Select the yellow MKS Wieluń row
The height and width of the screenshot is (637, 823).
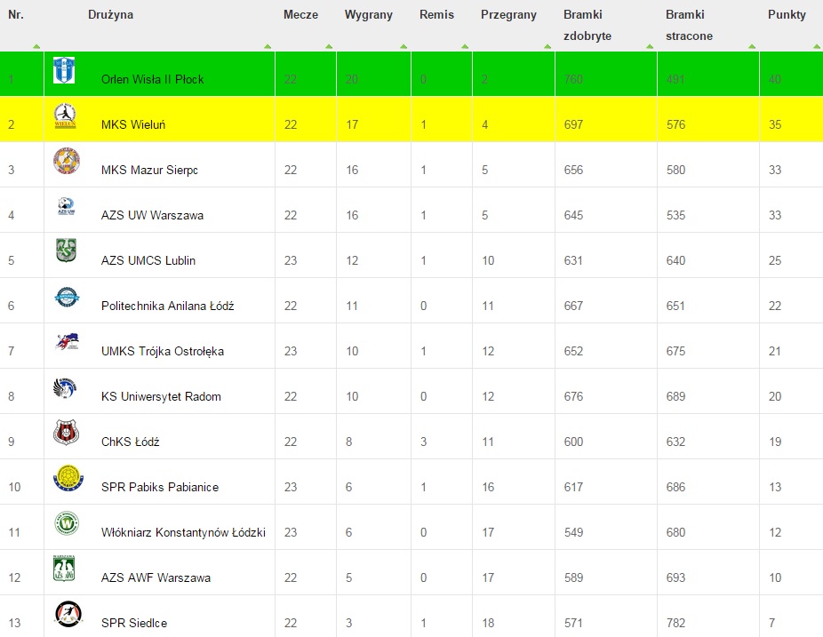coord(444,124)
